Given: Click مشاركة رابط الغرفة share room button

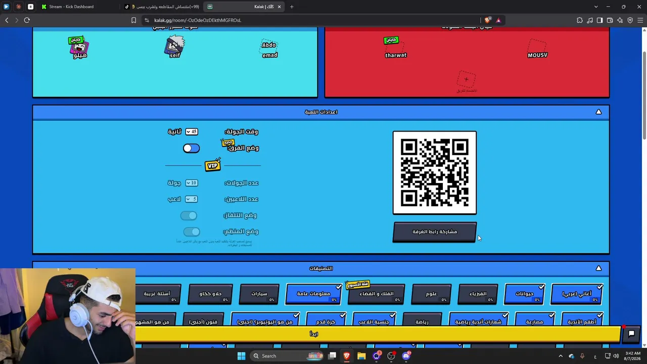Looking at the screenshot, I should tap(435, 232).
